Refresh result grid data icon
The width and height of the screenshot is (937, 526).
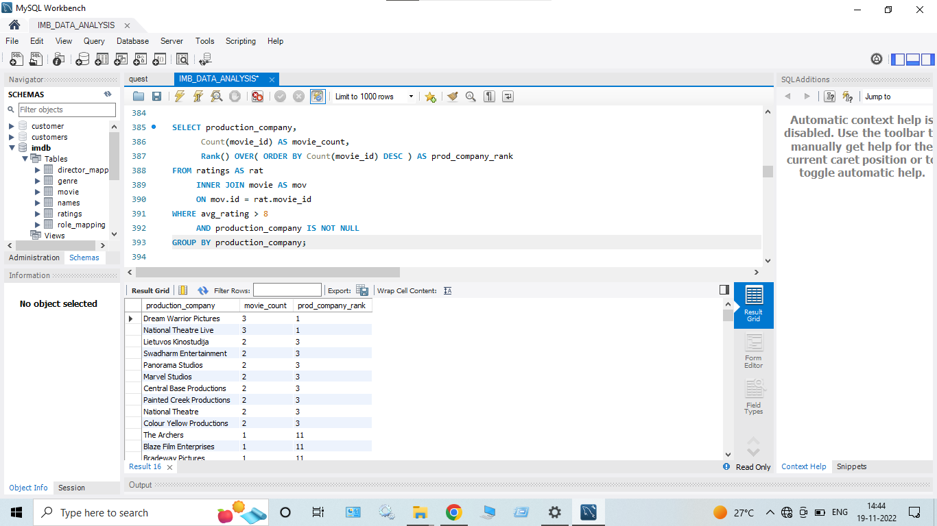203,290
